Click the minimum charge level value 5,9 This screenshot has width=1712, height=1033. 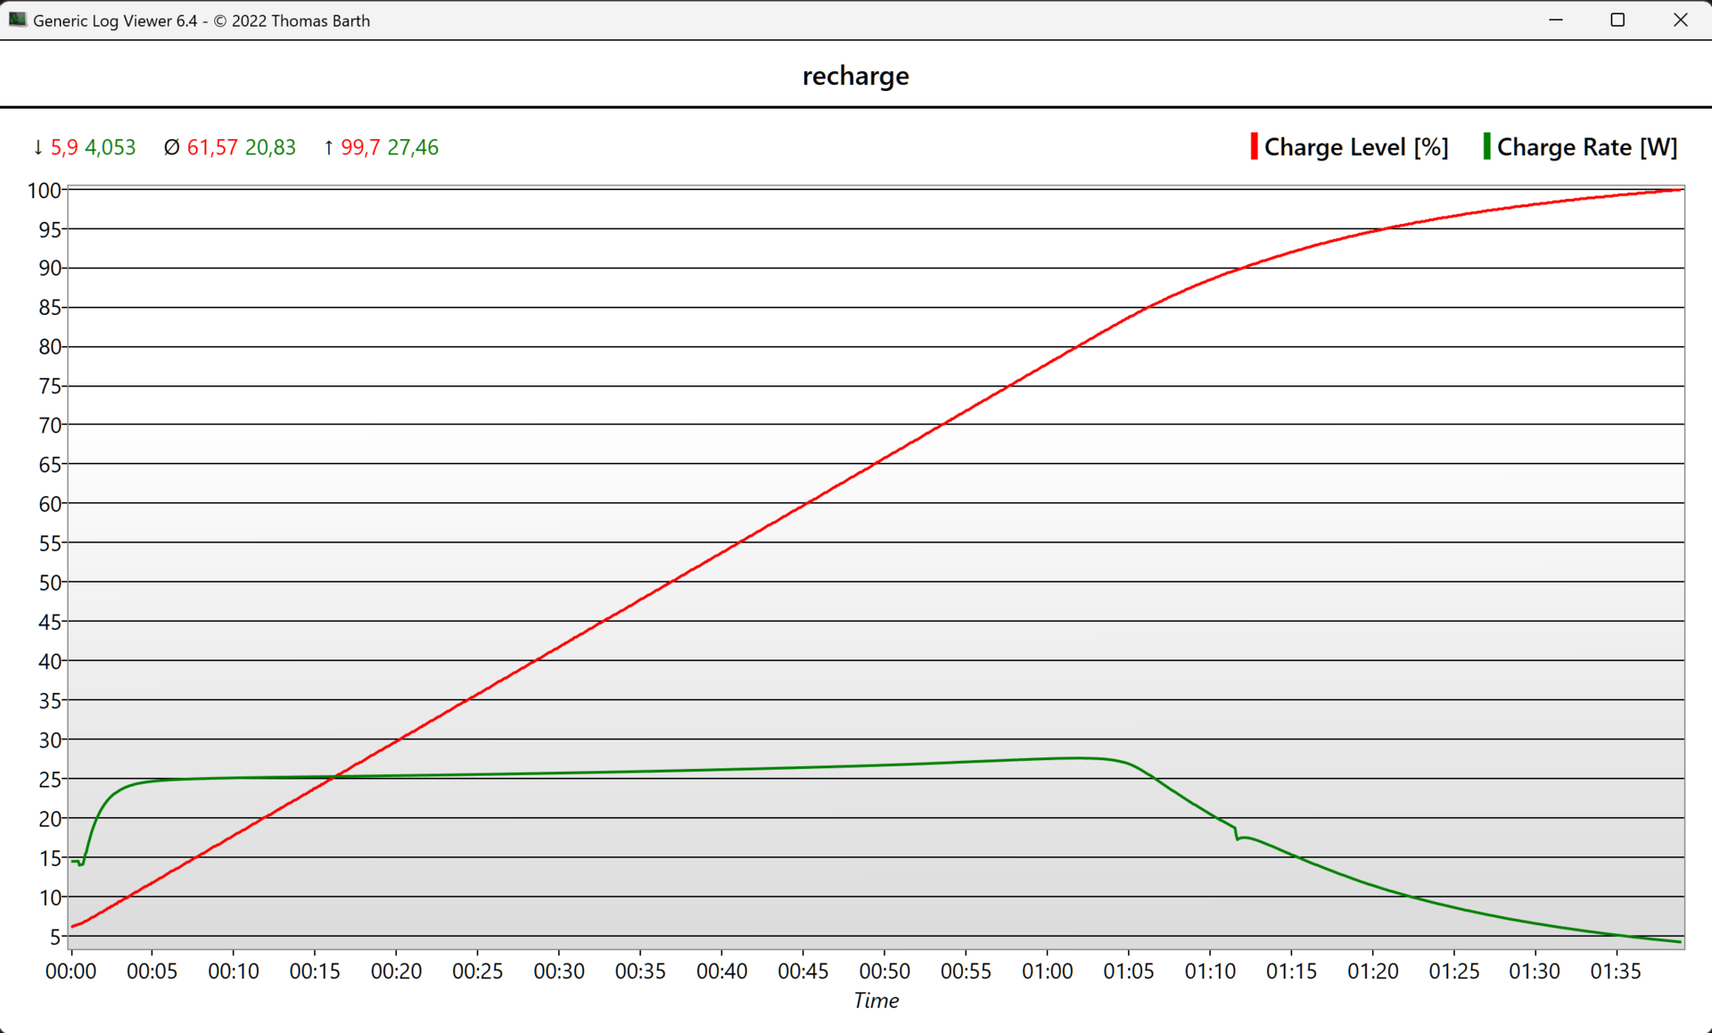(64, 147)
